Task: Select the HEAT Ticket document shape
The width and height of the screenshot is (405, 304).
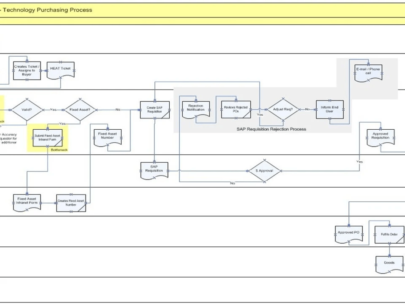Action: [x=60, y=69]
